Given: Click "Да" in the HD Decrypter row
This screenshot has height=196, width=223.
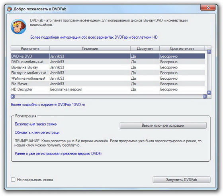Looking at the screenshot, I should point(133,90).
